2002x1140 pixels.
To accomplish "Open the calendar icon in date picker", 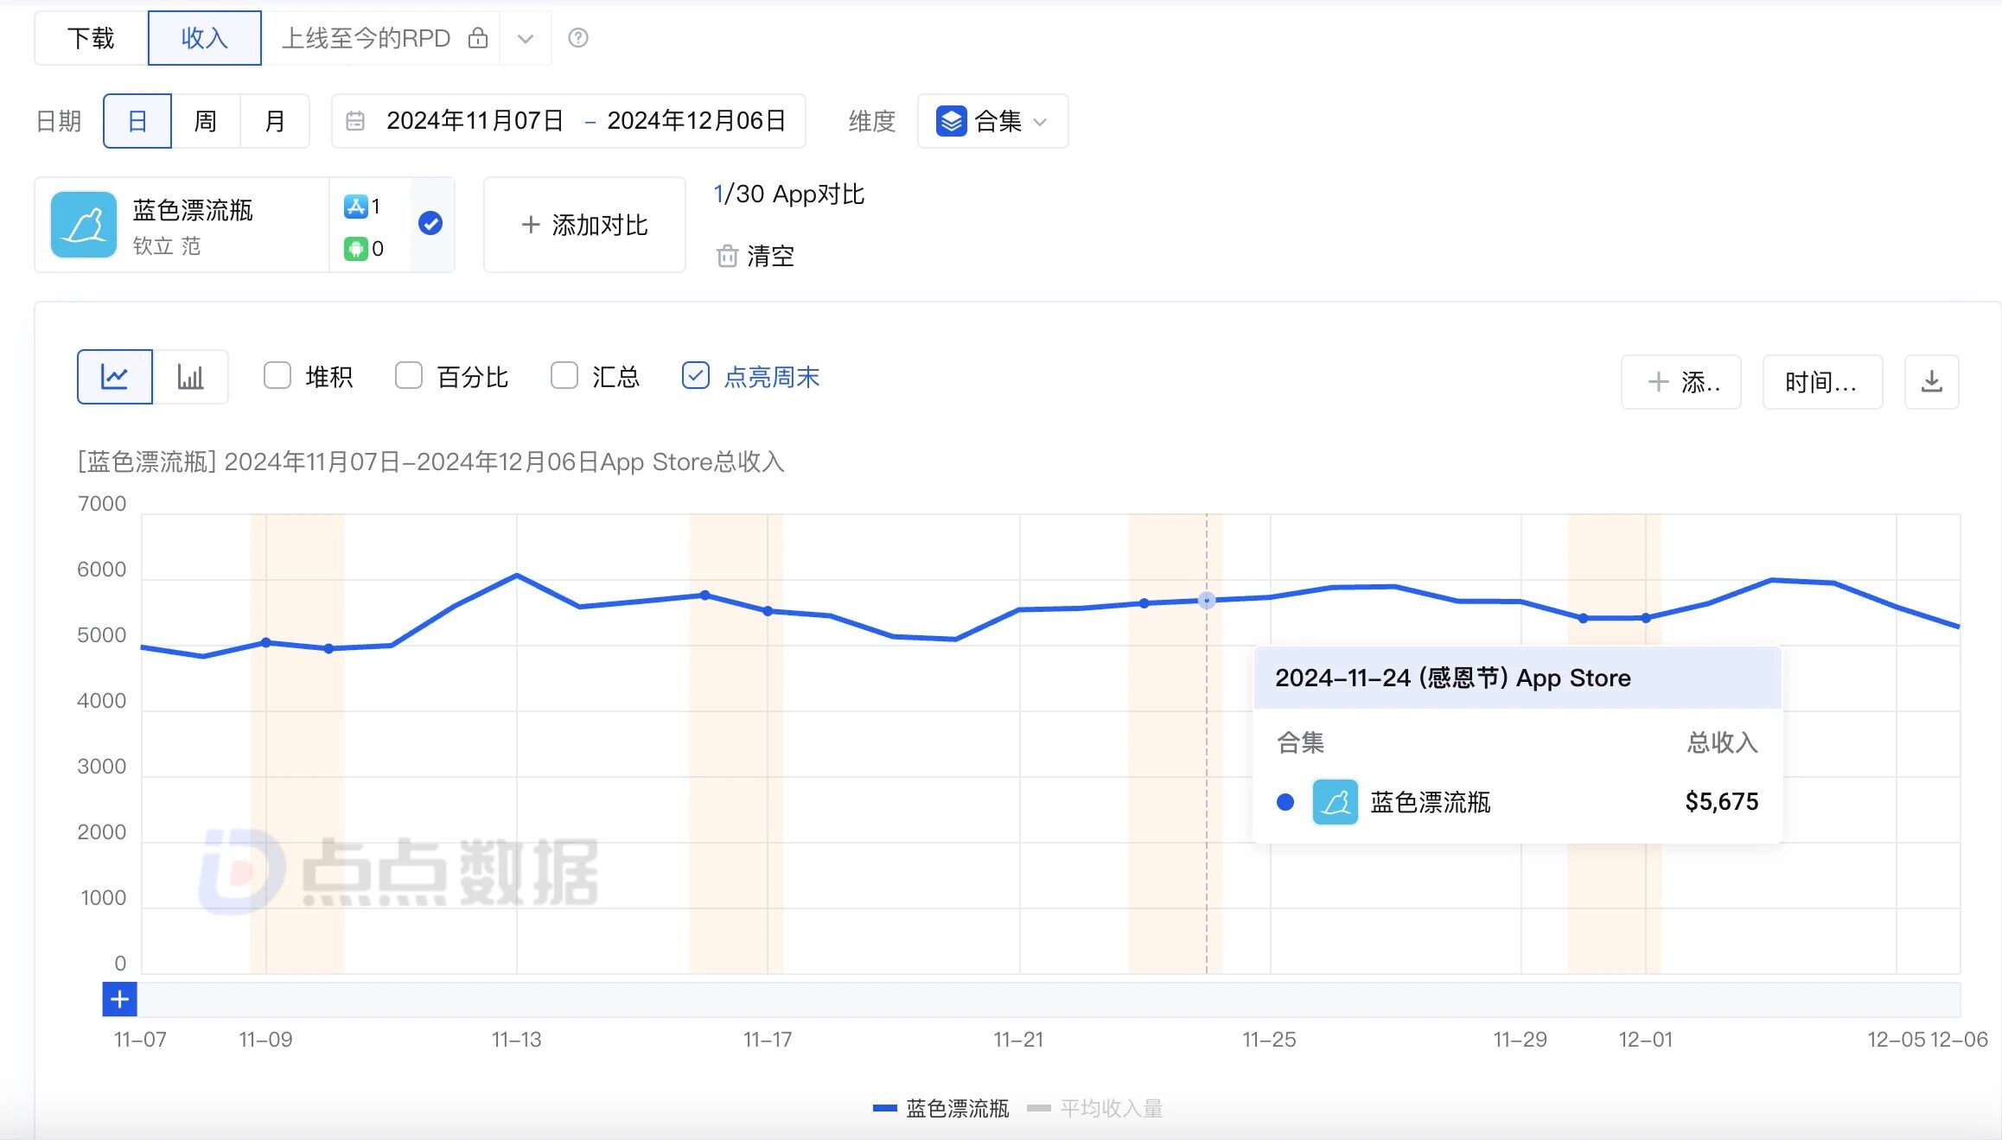I will pyautogui.click(x=357, y=121).
